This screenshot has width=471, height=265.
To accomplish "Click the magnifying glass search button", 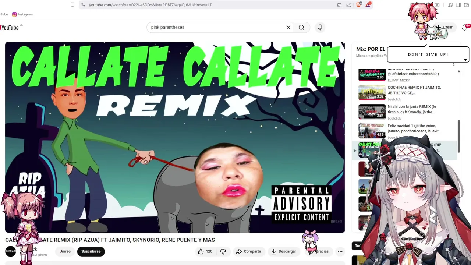I will [x=301, y=27].
